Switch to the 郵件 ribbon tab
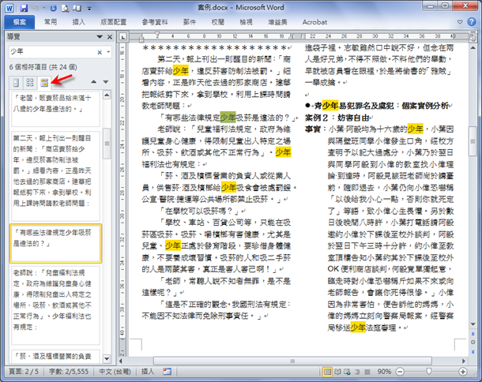The width and height of the screenshot is (482, 382). click(x=190, y=22)
